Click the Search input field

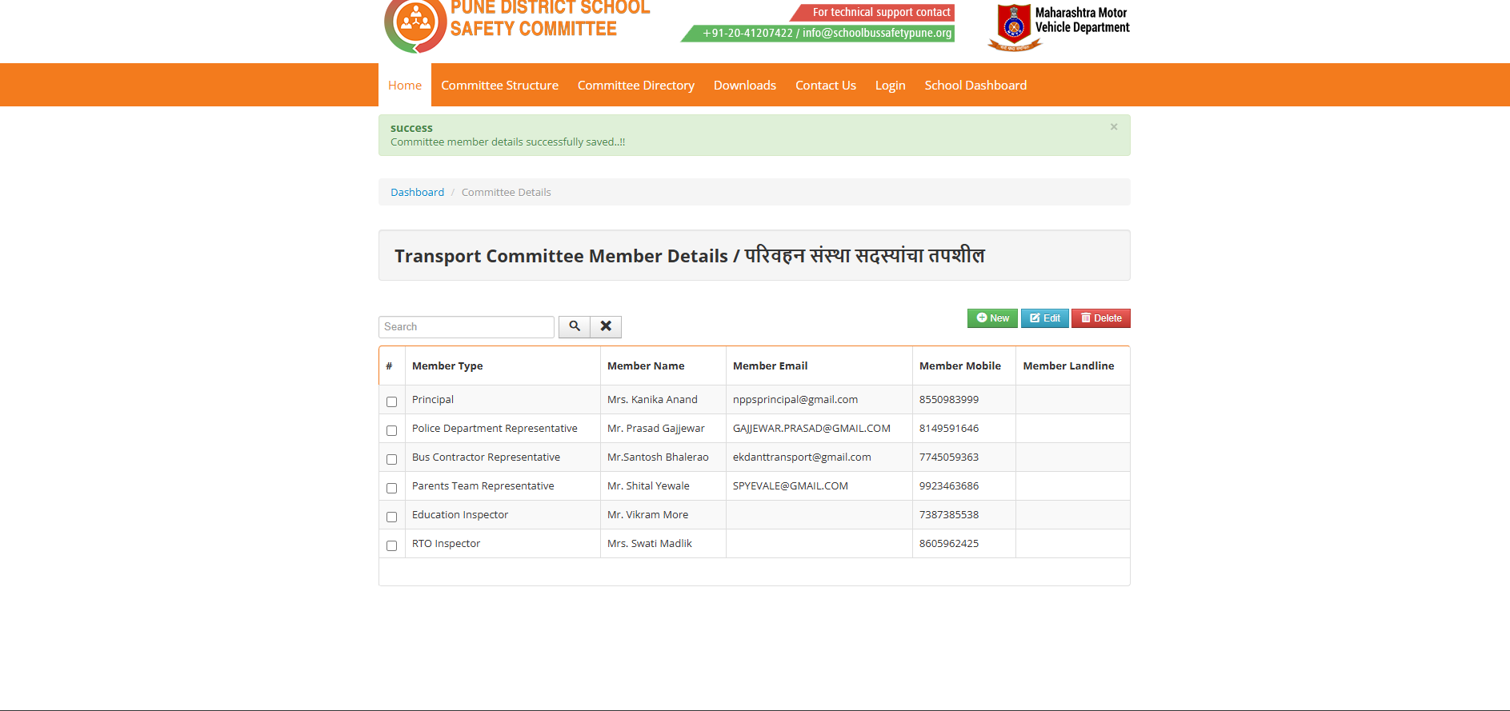click(x=467, y=326)
